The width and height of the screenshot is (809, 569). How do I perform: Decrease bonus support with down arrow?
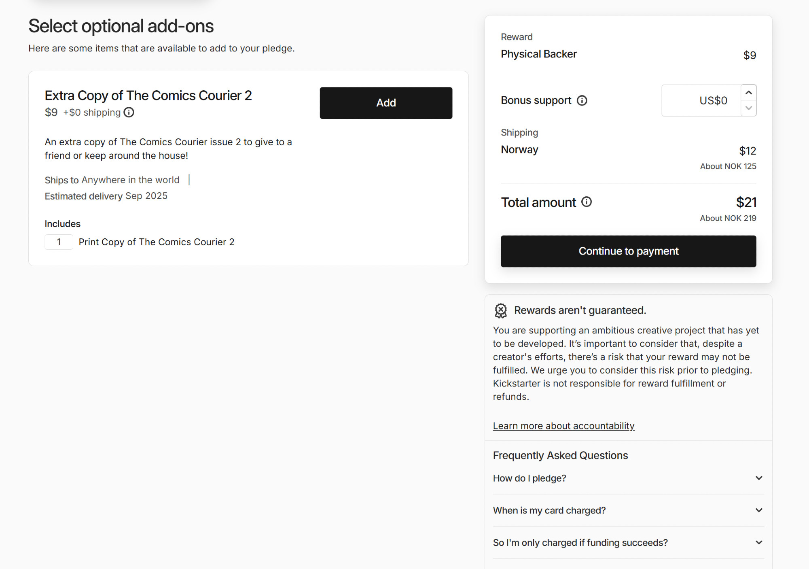click(749, 108)
